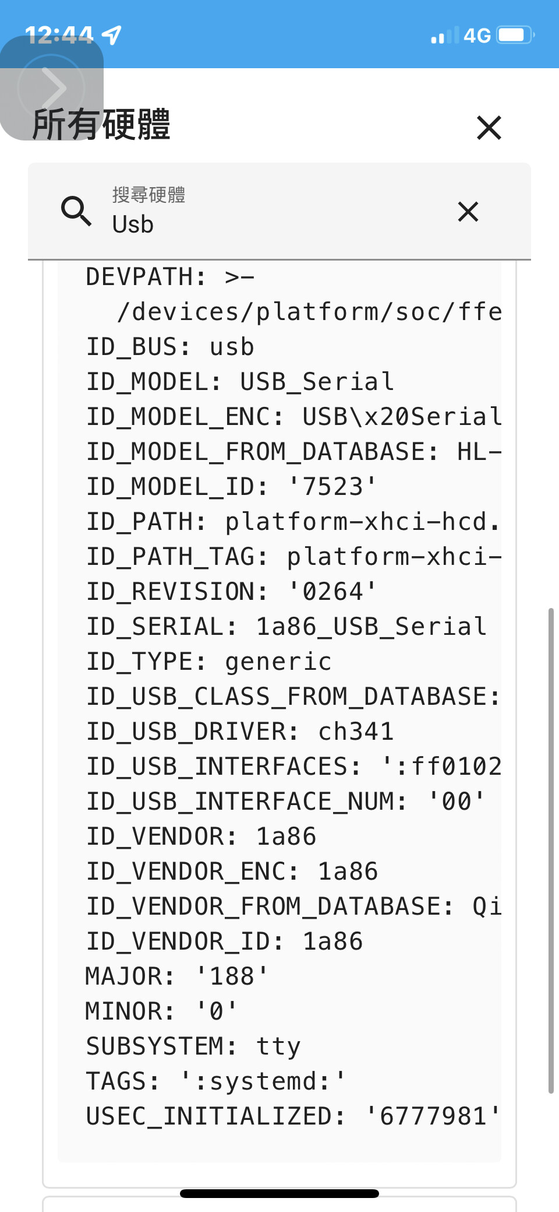Tap the 4G signal indicator
The image size is (559, 1212).
point(477,36)
